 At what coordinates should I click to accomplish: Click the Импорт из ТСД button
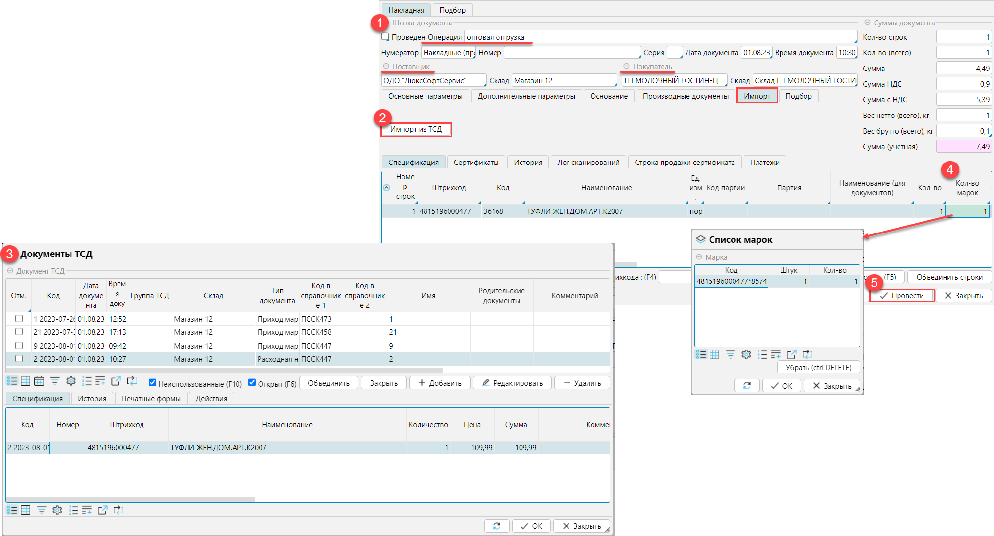pyautogui.click(x=416, y=129)
